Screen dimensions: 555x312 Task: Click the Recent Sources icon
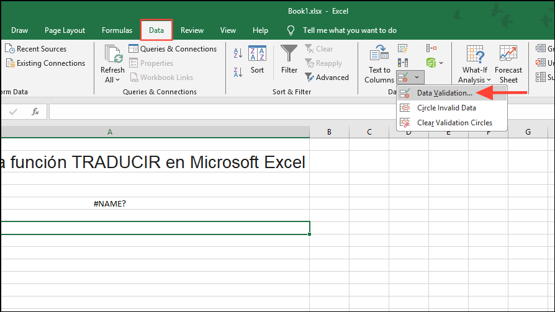coord(9,49)
